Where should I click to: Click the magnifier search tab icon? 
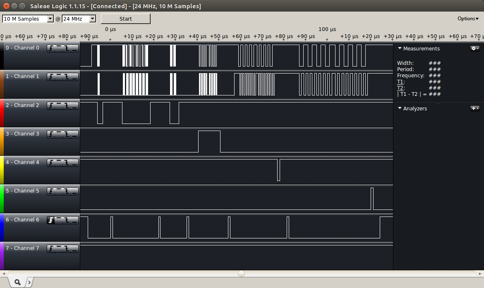(x=18, y=282)
